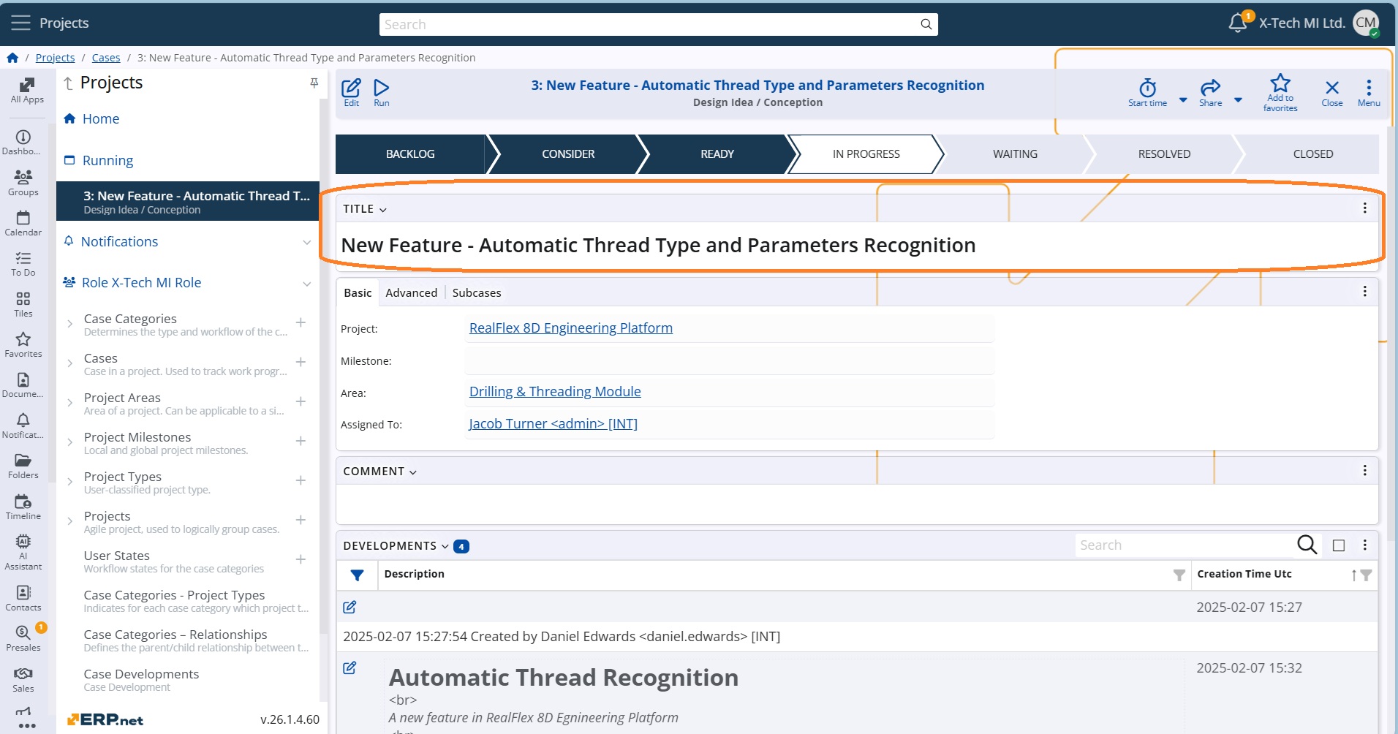Go to the home breadcrumb icon
The image size is (1398, 734).
coord(12,58)
